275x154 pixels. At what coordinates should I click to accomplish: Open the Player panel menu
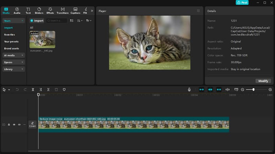coord(198,11)
